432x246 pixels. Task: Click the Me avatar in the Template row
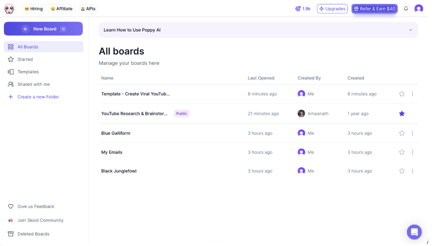[301, 94]
